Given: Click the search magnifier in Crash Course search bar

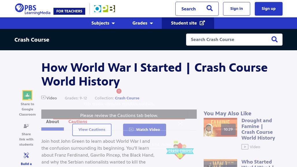Looking at the screenshot, I should tap(274, 39).
